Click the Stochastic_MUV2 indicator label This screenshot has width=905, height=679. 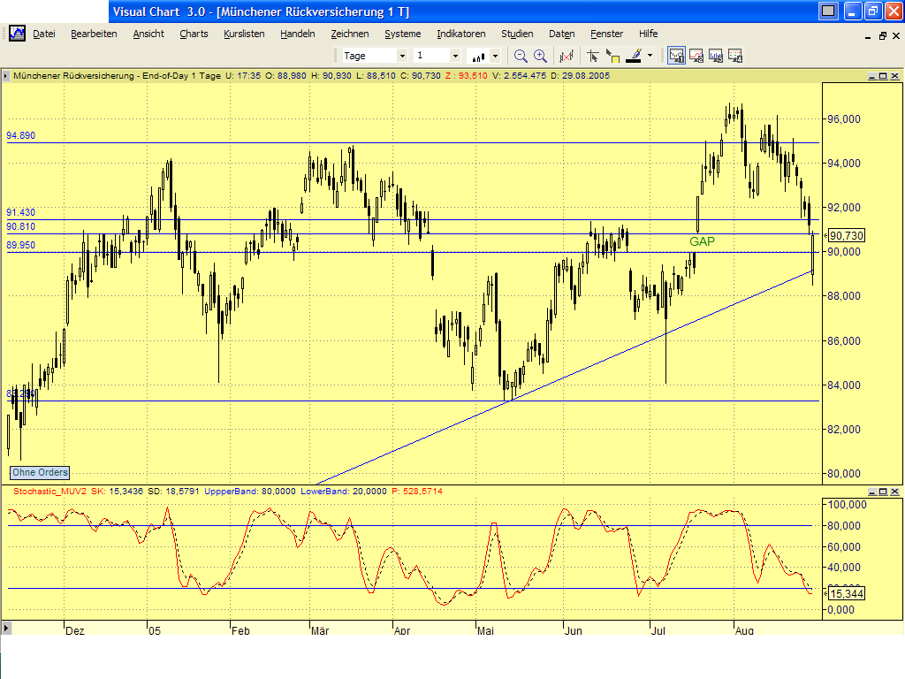pos(49,489)
